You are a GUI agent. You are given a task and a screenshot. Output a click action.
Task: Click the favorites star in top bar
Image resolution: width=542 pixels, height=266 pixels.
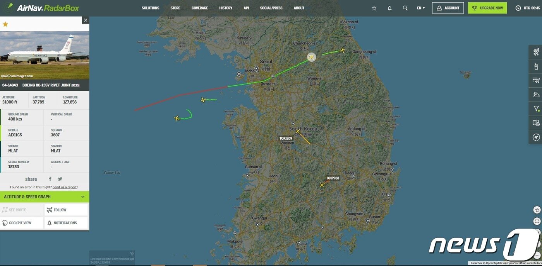pyautogui.click(x=374, y=8)
